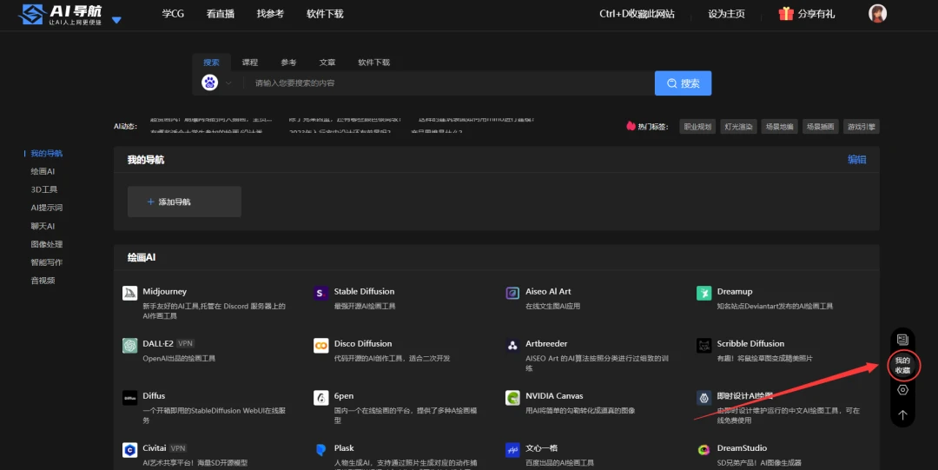
Task: Click the 添加导航 button
Action: pos(184,202)
